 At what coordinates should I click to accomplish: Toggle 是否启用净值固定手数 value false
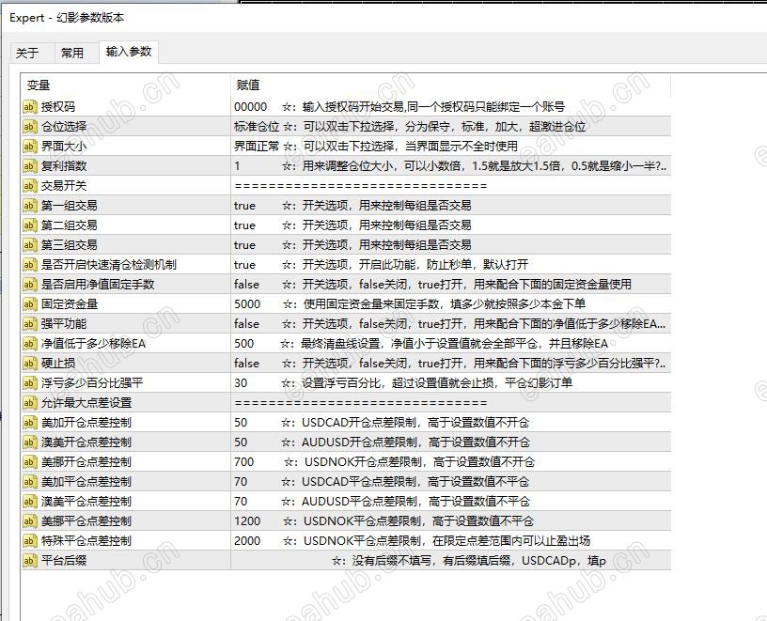pos(246,284)
